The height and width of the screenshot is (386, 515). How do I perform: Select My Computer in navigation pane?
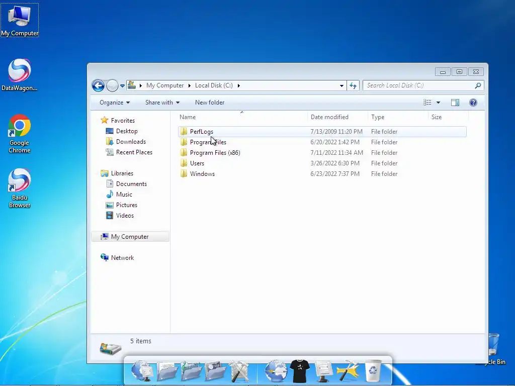tap(129, 237)
